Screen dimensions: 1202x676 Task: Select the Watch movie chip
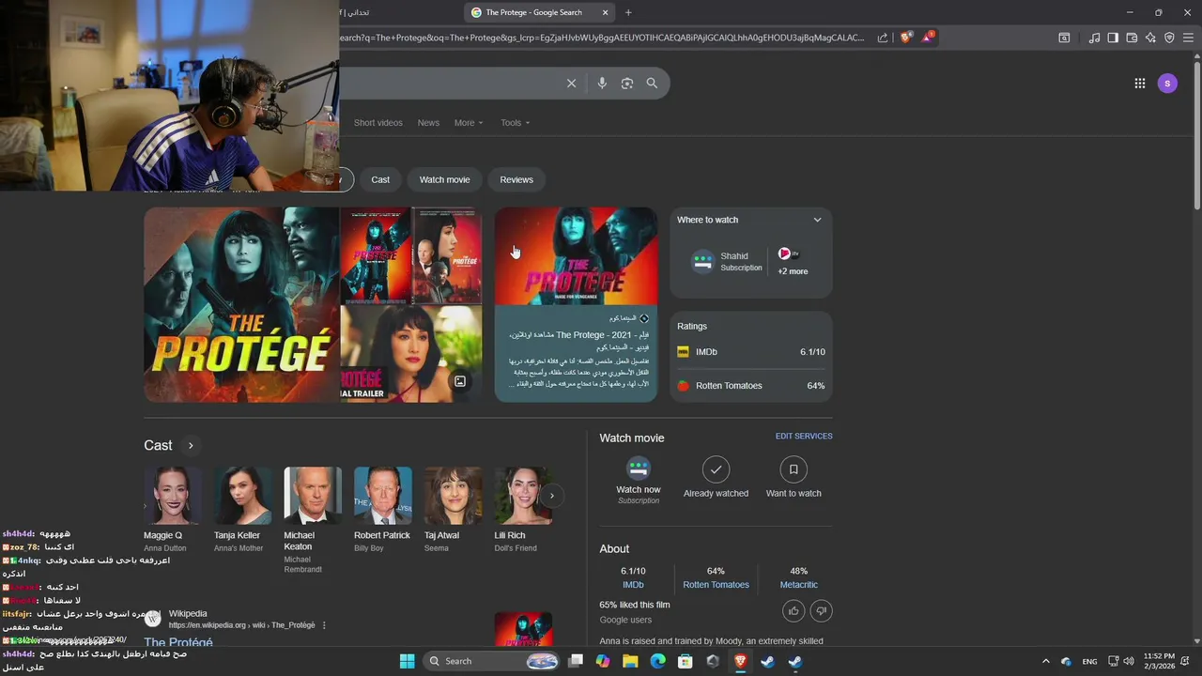pos(444,179)
